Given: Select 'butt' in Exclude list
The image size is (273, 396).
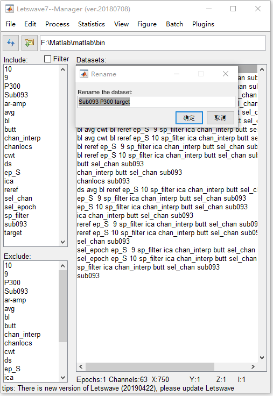Looking at the screenshot, I should pyautogui.click(x=10, y=326).
